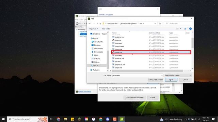The image size is (218, 122).
Task: Click Open button in Add dialog
Action: (171, 80)
